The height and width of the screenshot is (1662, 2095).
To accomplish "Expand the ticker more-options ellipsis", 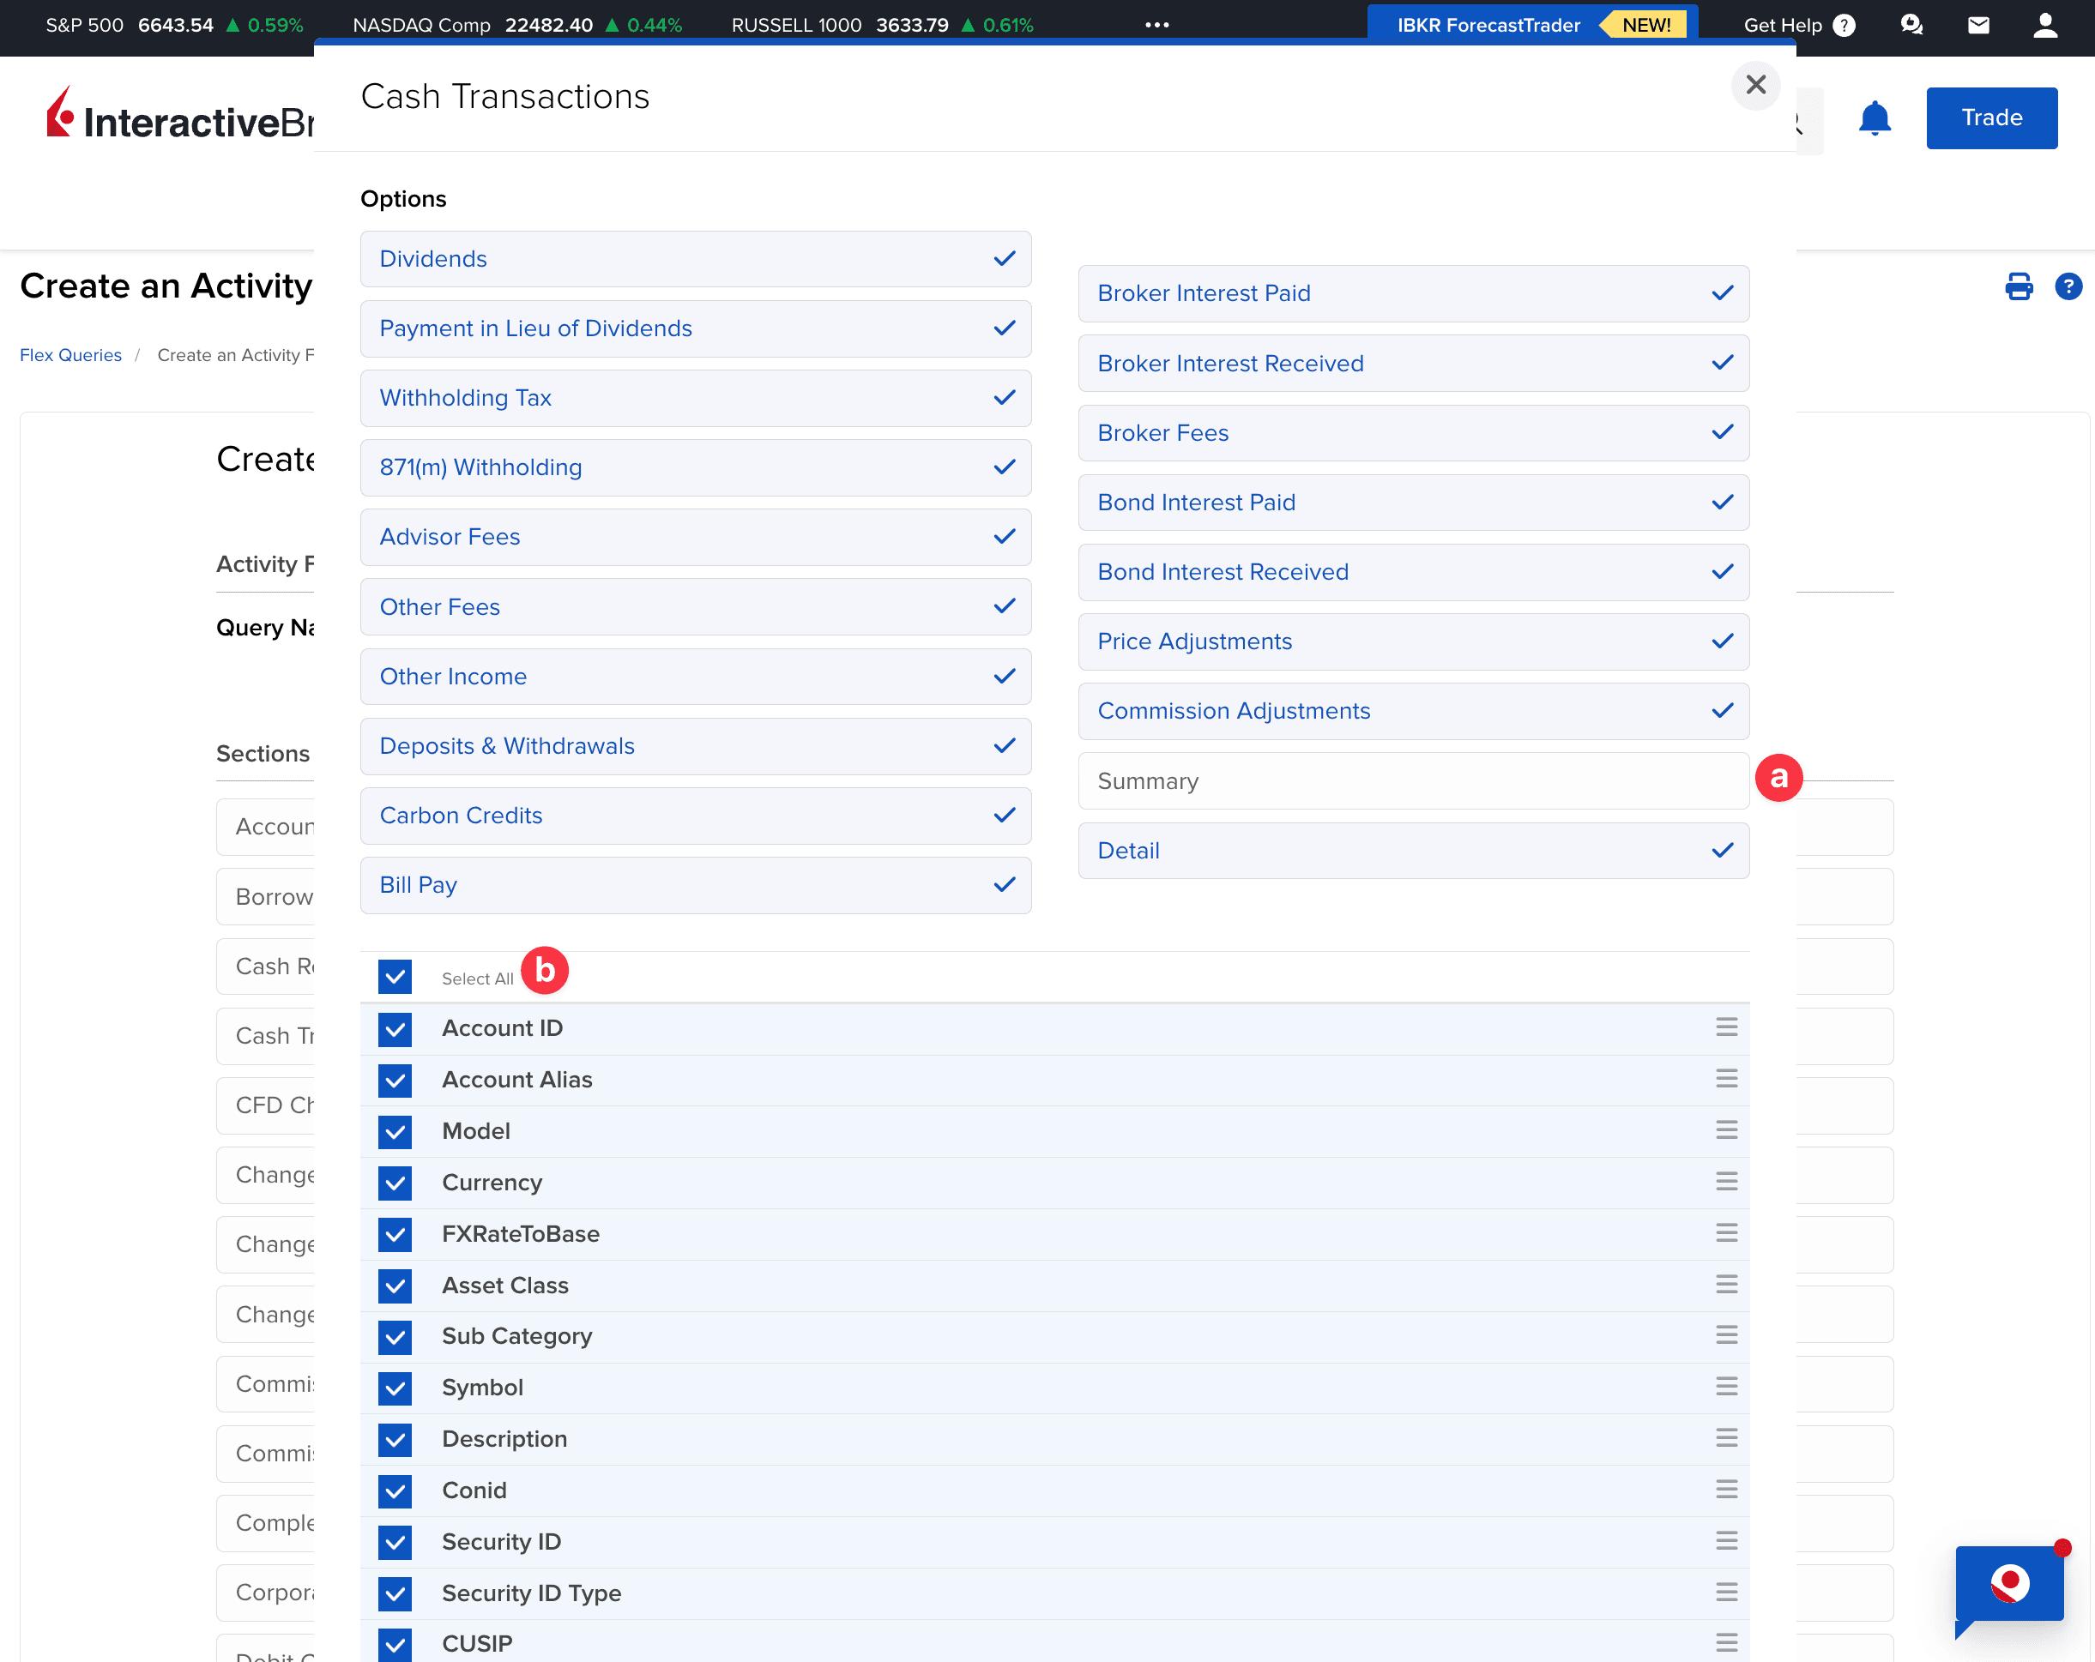I will (1156, 25).
